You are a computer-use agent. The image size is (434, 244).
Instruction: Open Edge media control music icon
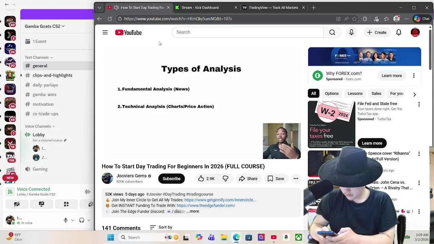376,19
